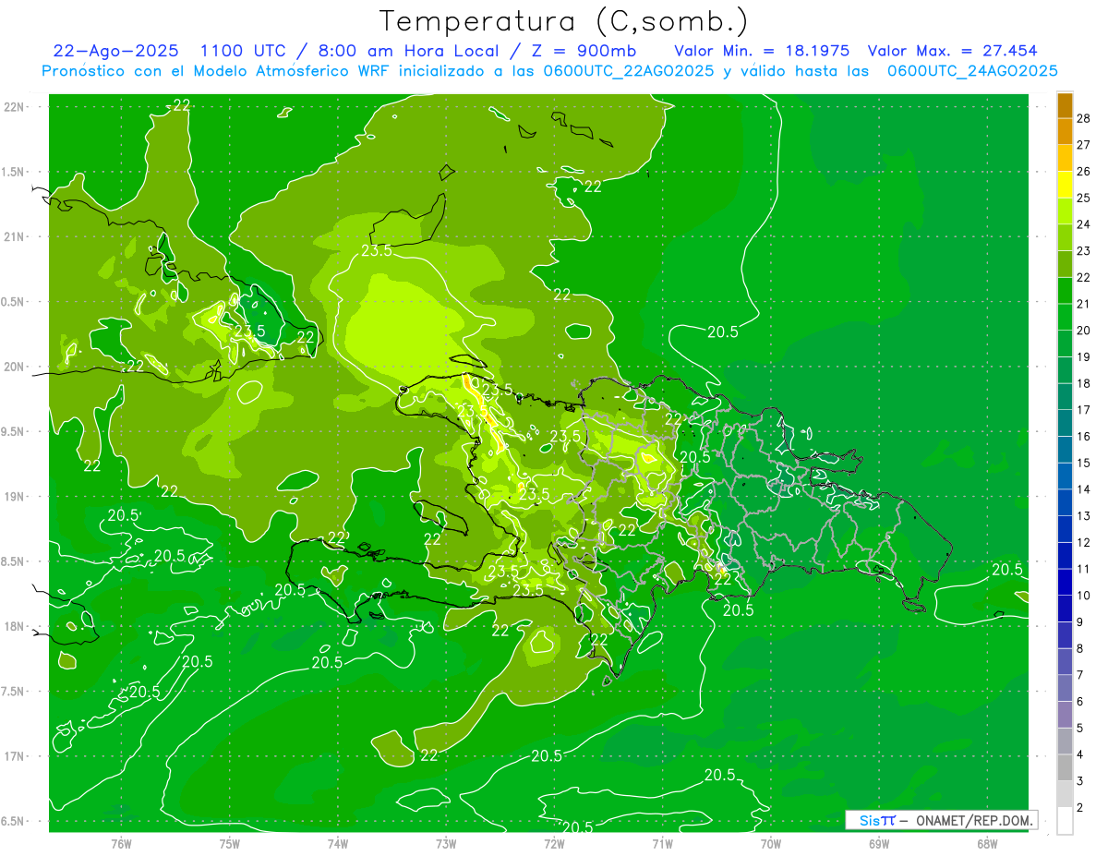Click the value 18 on the color bar
Screen dimensions: 1108x856
[1084, 383]
